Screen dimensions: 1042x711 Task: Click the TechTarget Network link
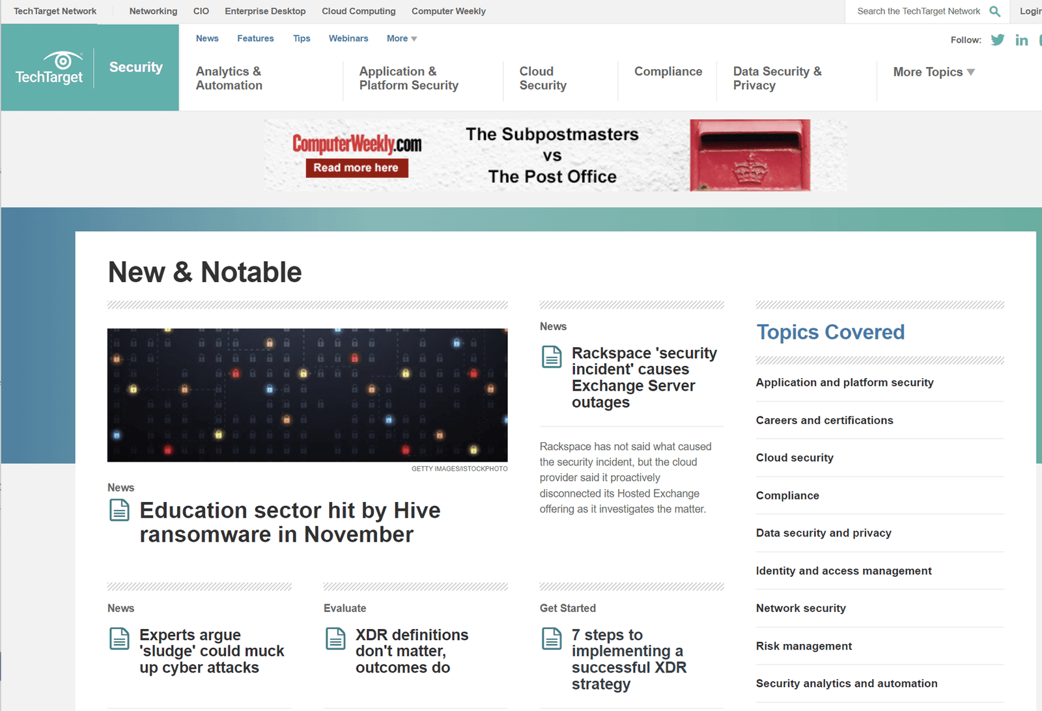pyautogui.click(x=55, y=11)
